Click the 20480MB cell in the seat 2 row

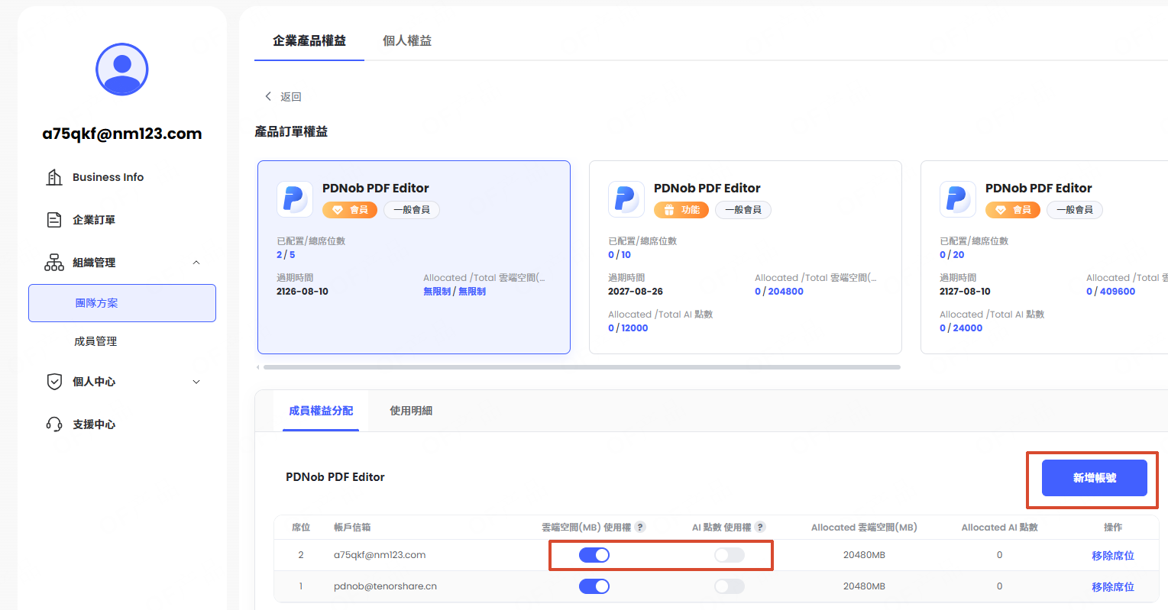[864, 555]
